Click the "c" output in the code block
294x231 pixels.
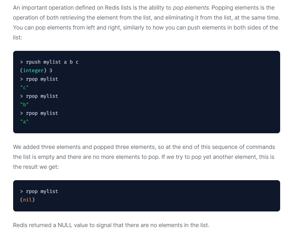[x=24, y=88]
